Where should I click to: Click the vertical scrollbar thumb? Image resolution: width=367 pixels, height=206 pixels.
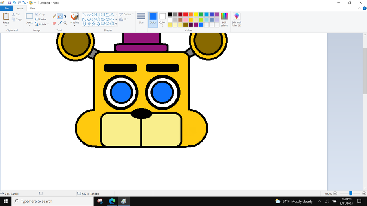pyautogui.click(x=365, y=71)
